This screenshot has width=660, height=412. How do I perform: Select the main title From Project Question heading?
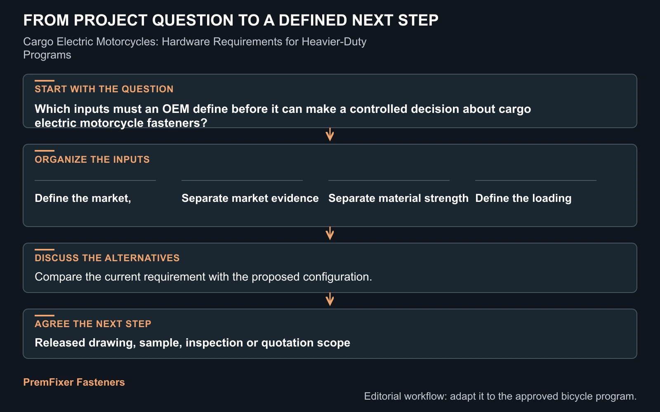click(231, 20)
